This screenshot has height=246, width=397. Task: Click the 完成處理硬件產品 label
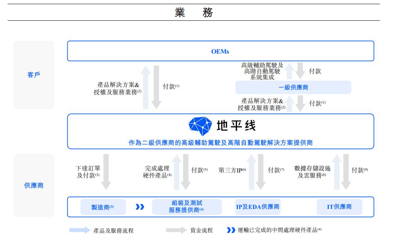pos(157,172)
